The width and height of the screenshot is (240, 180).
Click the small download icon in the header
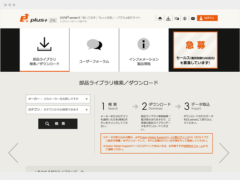point(168,18)
